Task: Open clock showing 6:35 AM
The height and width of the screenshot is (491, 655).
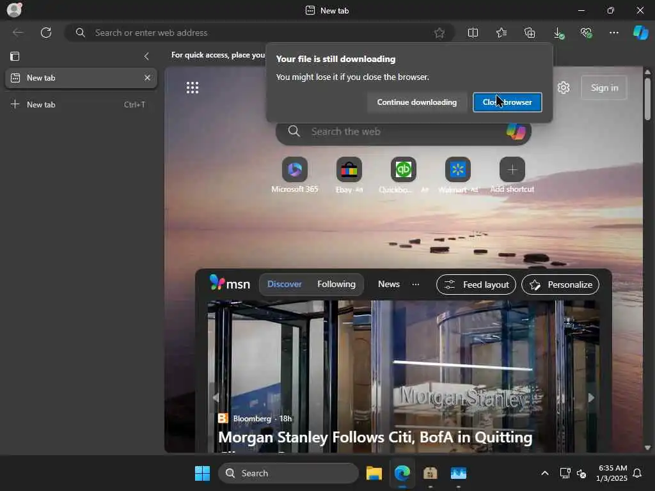Action: 612,473
